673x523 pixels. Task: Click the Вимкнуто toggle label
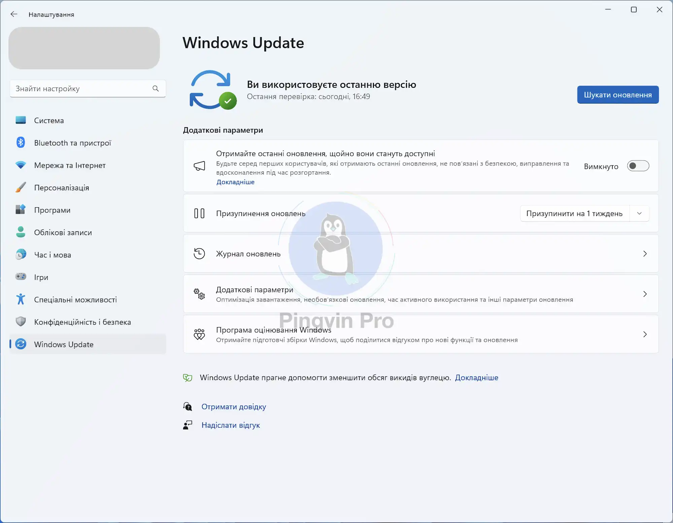click(x=601, y=166)
